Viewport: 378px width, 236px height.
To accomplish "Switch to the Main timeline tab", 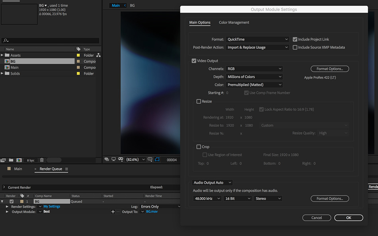I will click(18, 169).
